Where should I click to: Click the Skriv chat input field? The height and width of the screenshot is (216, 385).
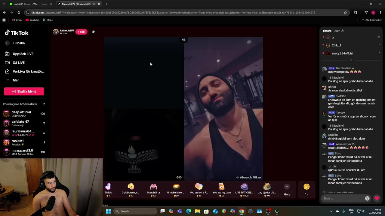(x=343, y=198)
